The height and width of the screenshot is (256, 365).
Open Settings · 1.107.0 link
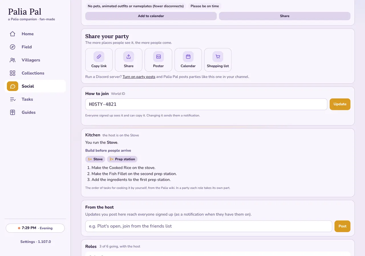click(x=35, y=241)
